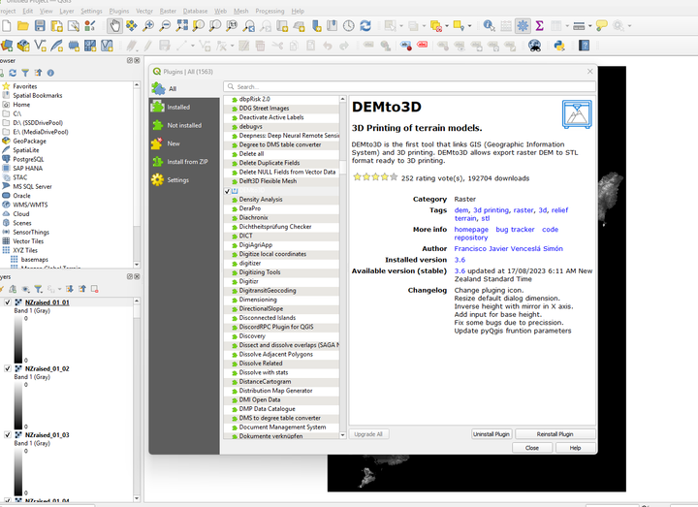Viewport: 698px width, 507px height.
Task: Click the Reinstall Plugin button
Action: pos(555,434)
